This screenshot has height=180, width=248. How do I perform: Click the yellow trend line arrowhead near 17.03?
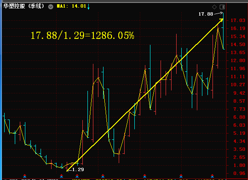[221, 20]
